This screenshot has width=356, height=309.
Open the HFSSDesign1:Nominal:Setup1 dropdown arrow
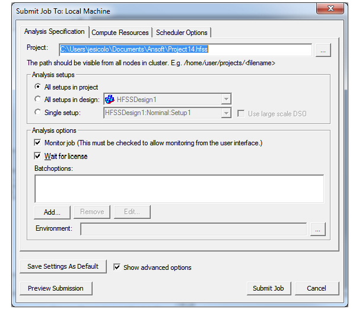tap(226, 113)
